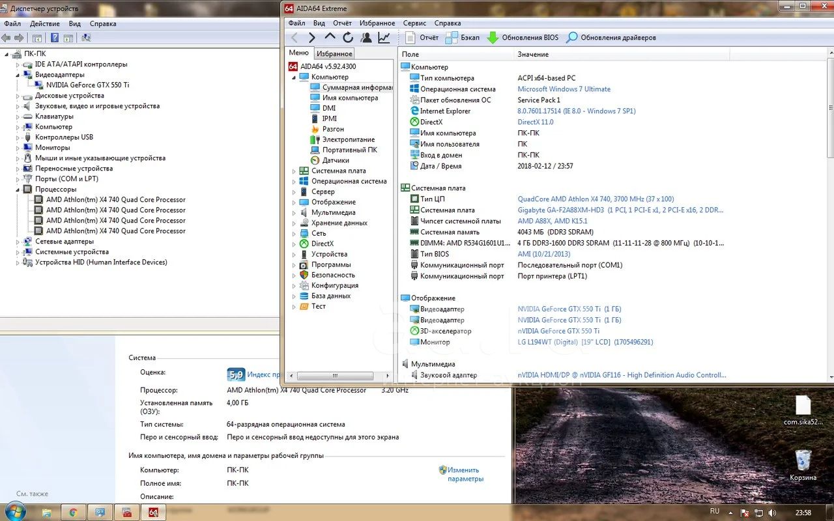834x521 pixels.
Task: Expand Контроллеры USB in Device Manager
Action: 18,137
